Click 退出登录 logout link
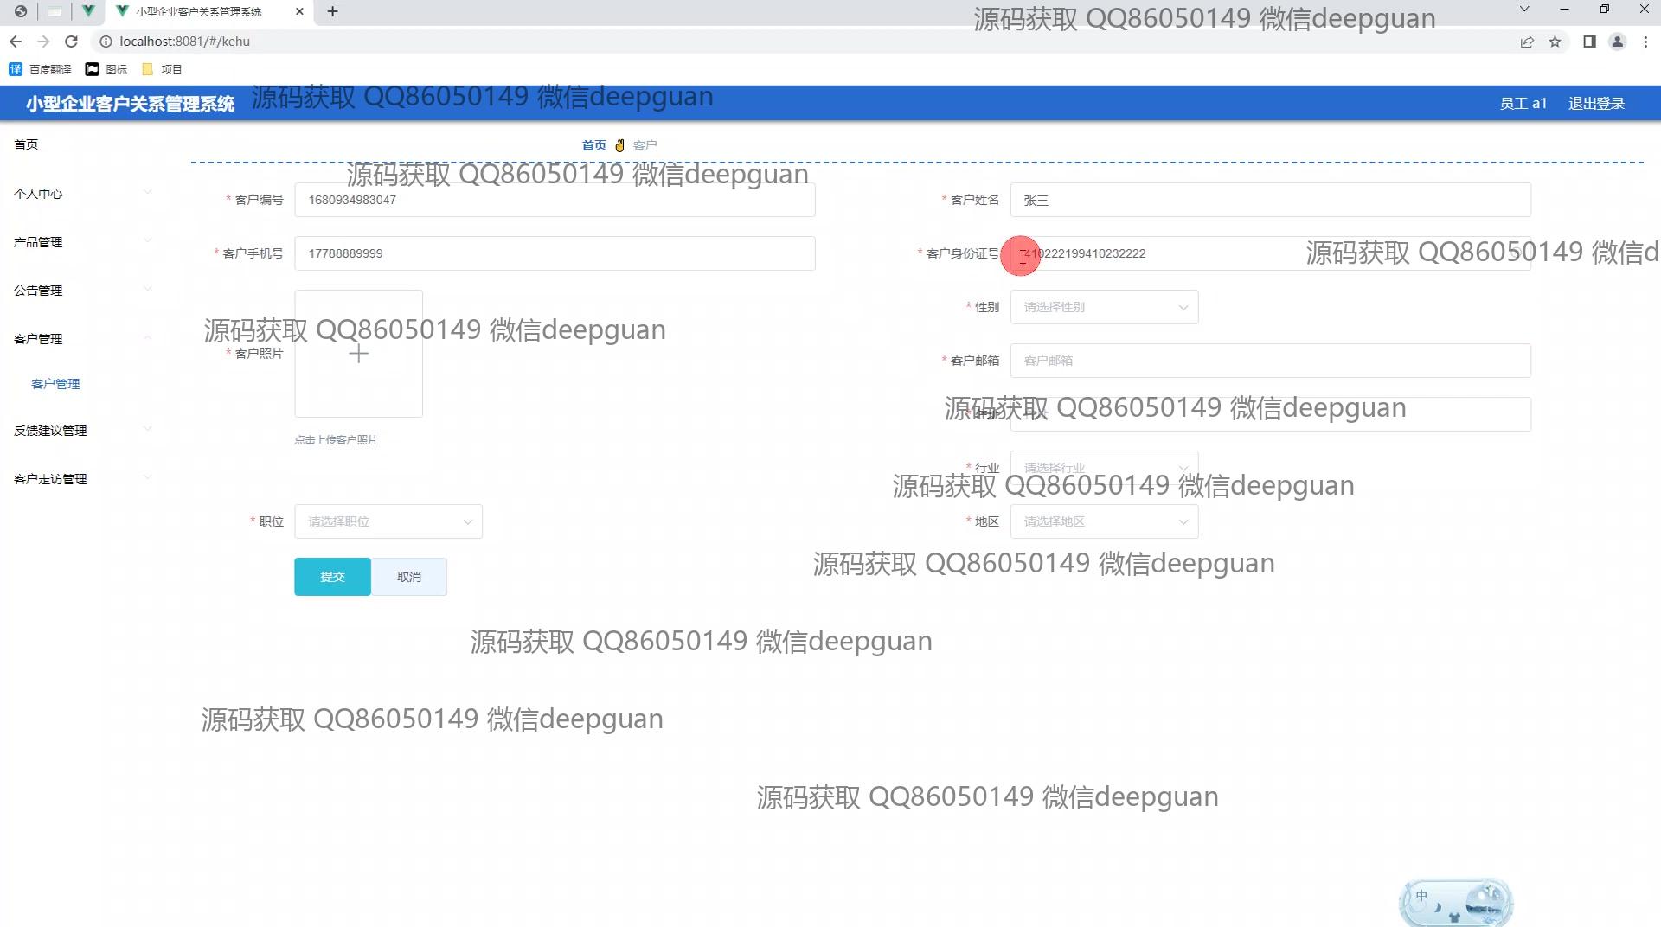Viewport: 1661px width, 927px height. (1596, 104)
